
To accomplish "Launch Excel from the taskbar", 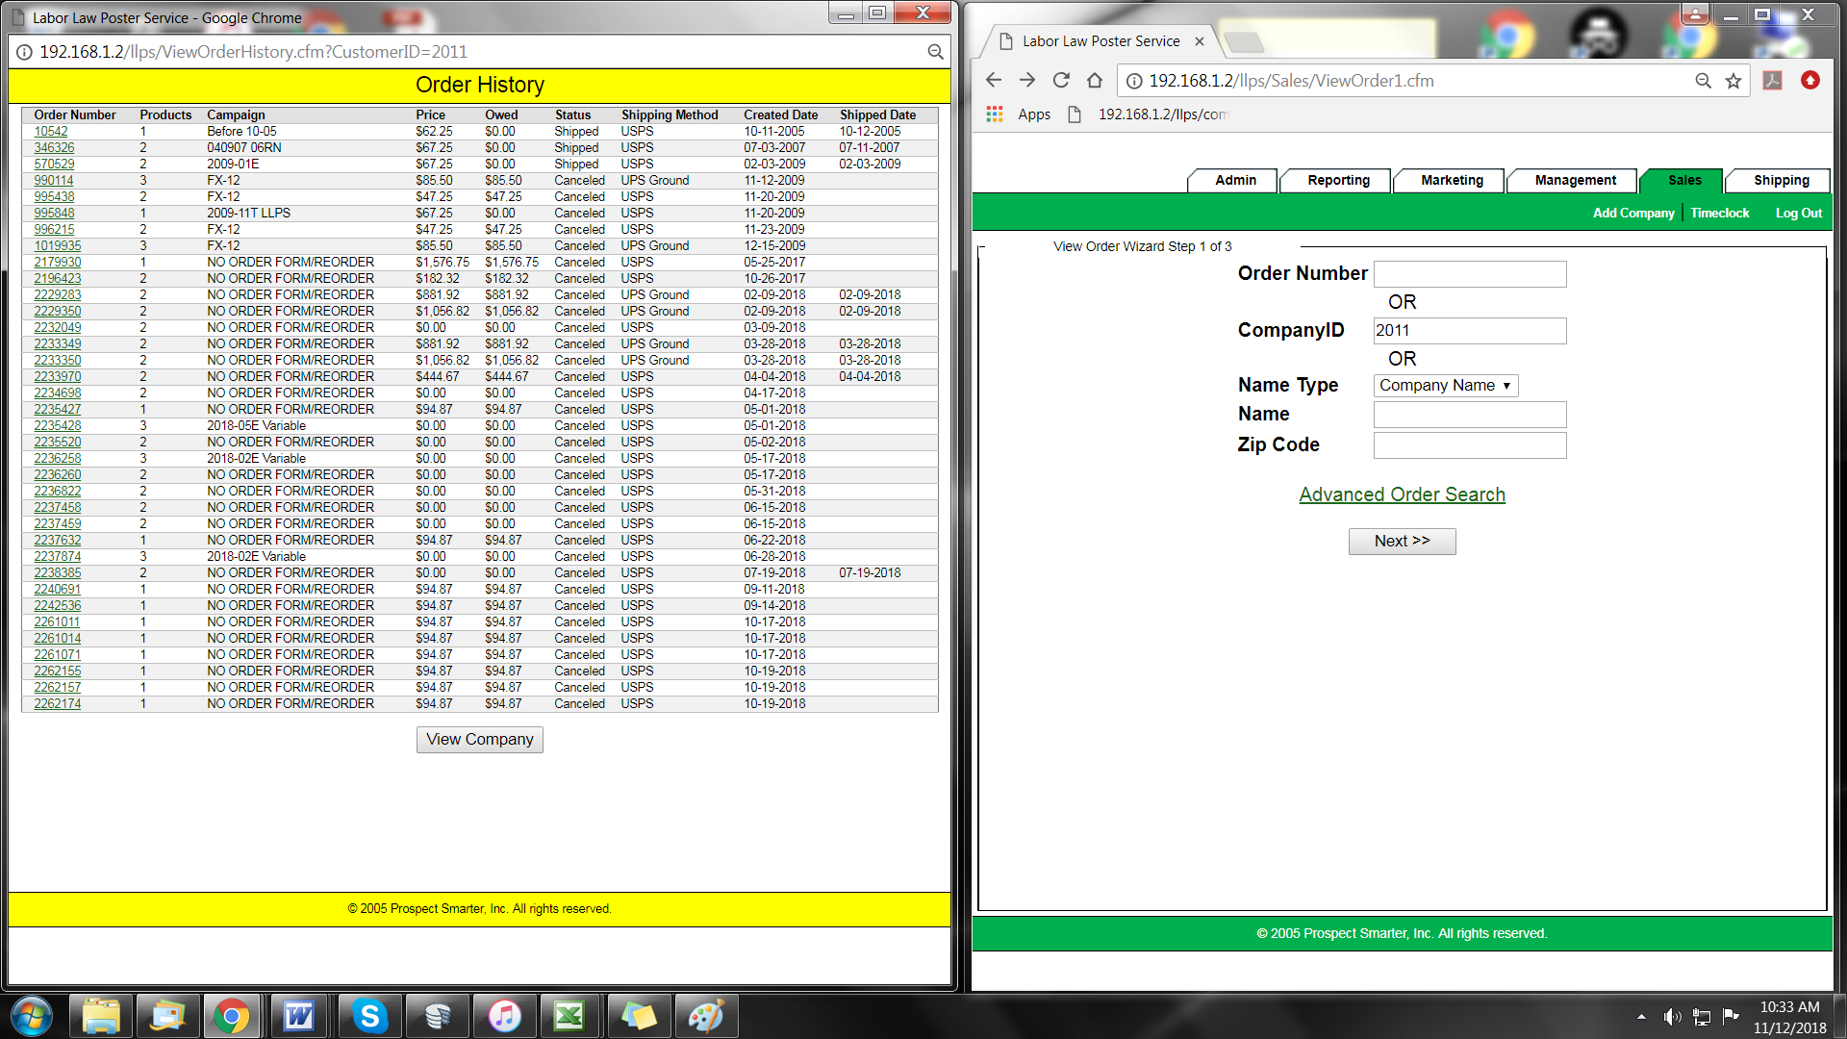I will (569, 1016).
